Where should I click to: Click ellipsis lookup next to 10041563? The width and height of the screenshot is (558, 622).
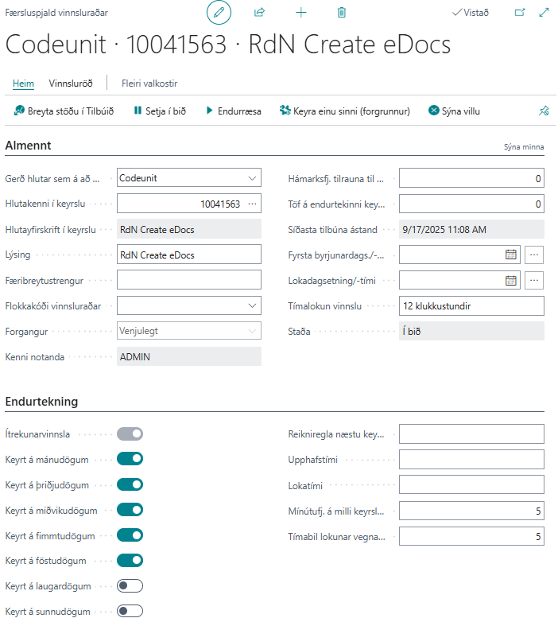tap(252, 204)
